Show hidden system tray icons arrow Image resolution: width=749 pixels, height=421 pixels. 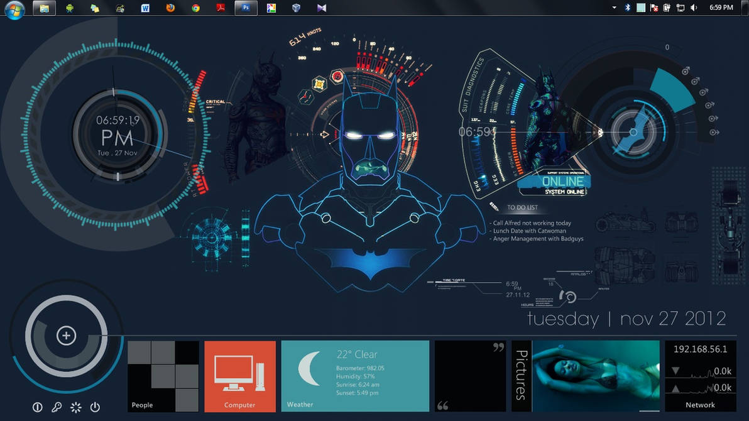pos(615,8)
